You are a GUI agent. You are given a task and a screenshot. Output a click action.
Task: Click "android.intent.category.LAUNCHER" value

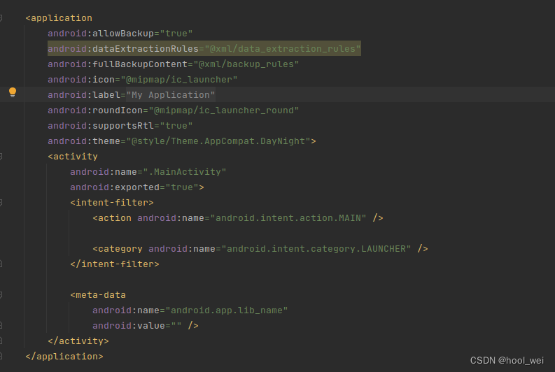click(x=316, y=249)
